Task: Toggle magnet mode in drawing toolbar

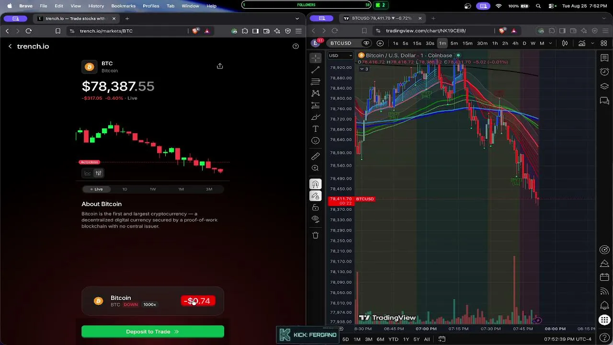Action: [x=315, y=184]
